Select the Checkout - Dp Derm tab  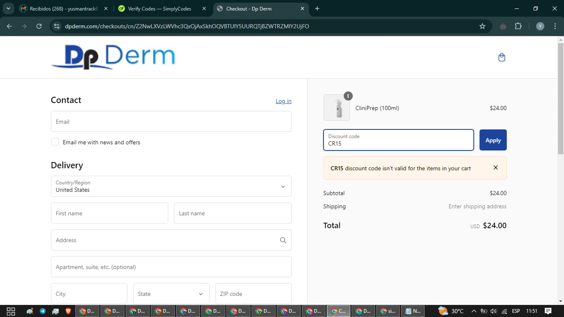click(261, 8)
